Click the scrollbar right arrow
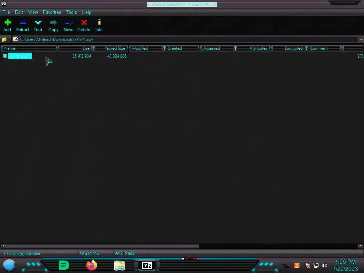The height and width of the screenshot is (273, 364). [x=360, y=246]
